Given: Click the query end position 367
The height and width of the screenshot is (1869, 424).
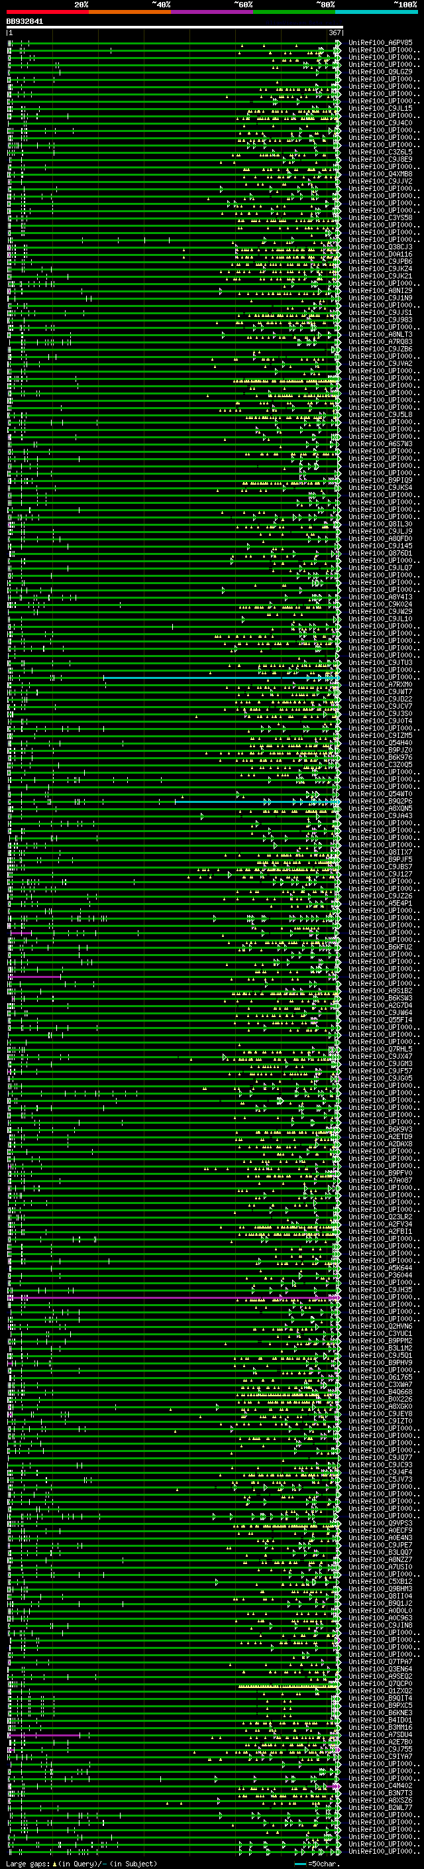Looking at the screenshot, I should pos(334,32).
